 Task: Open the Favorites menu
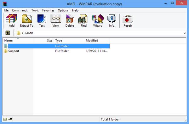tap(48, 10)
